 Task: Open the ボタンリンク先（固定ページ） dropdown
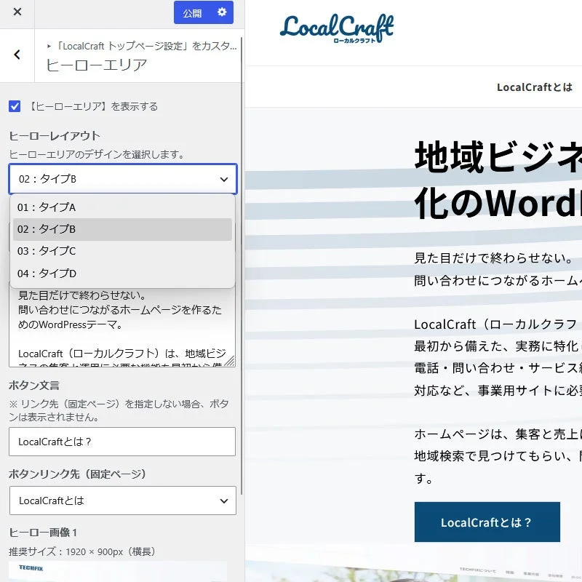coord(123,501)
